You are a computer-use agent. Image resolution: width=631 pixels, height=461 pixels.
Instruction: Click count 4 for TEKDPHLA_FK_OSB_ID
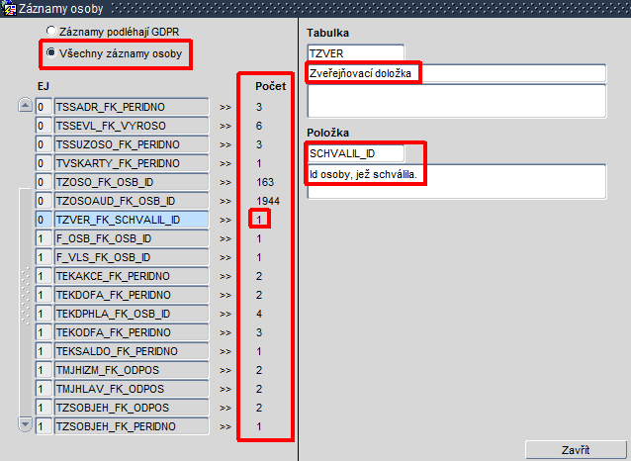[259, 314]
